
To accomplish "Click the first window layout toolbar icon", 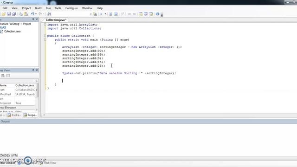I will point(141,14).
